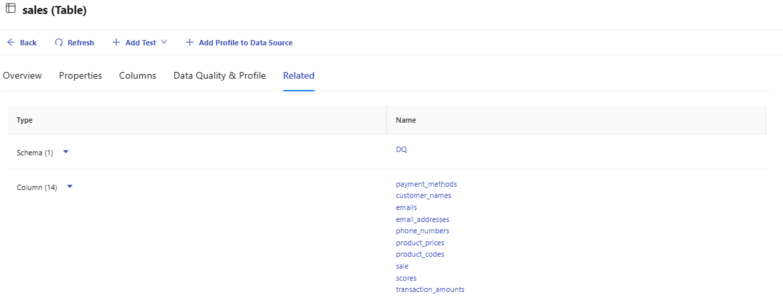The width and height of the screenshot is (783, 302).
Task: Click the plus icon for Add Test
Action: point(116,43)
